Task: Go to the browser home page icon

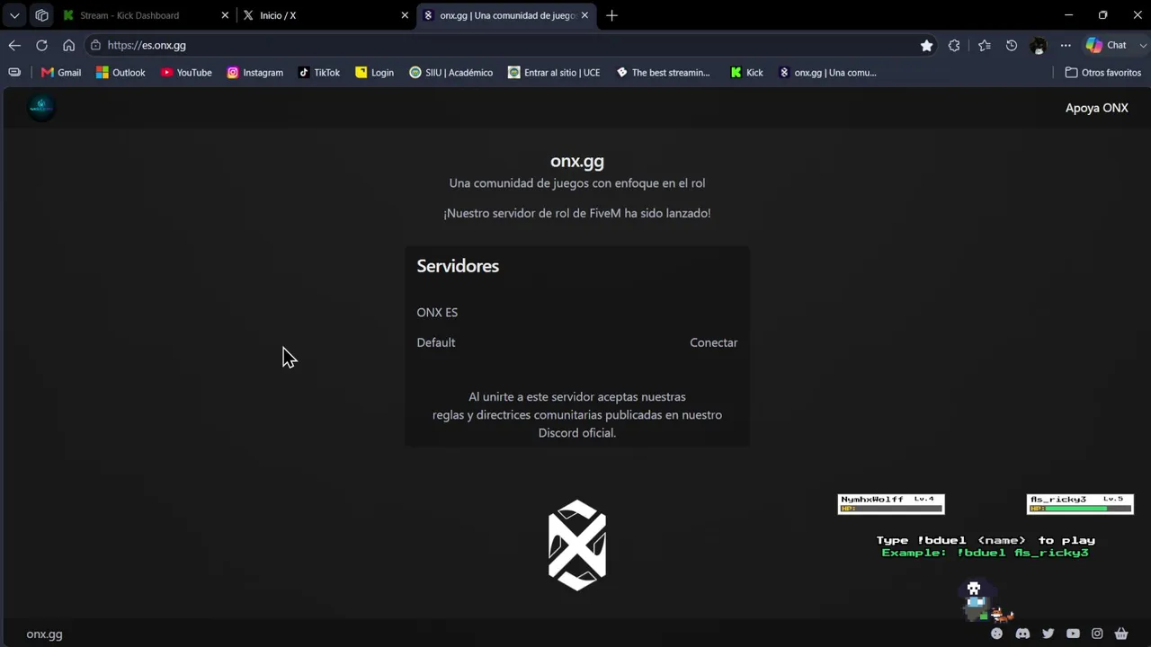Action: (x=68, y=45)
